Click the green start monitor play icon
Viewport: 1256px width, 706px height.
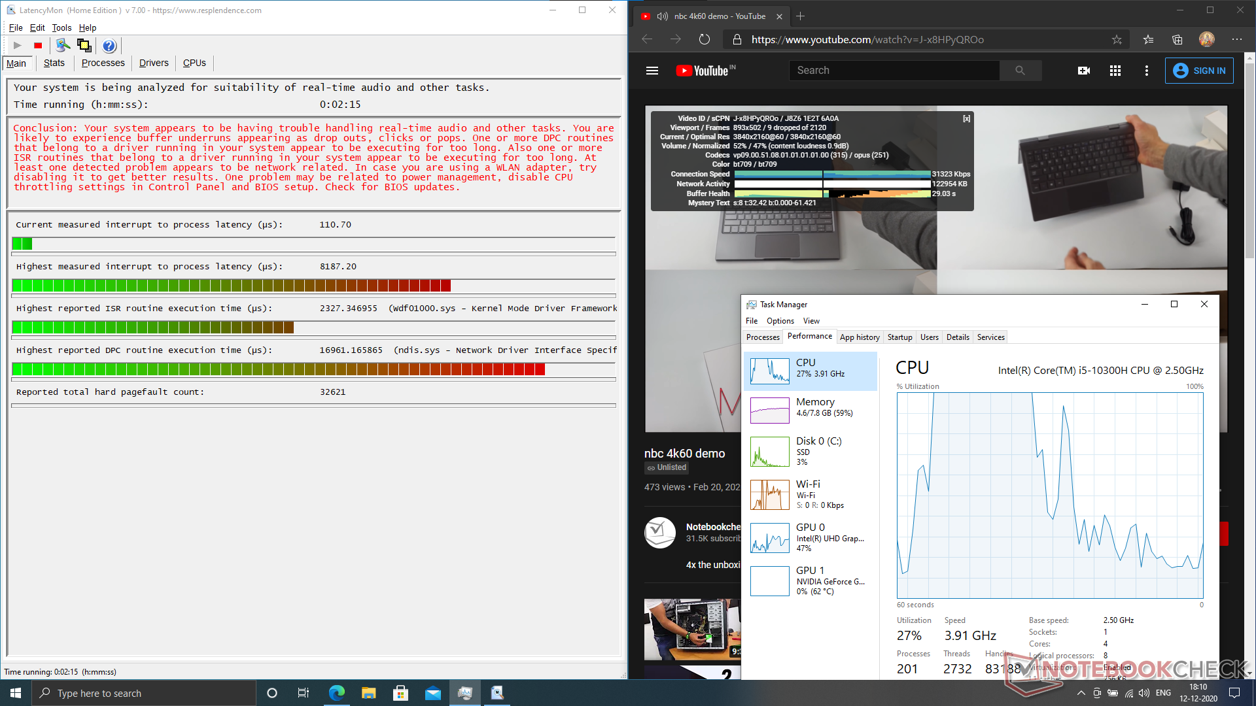point(18,46)
